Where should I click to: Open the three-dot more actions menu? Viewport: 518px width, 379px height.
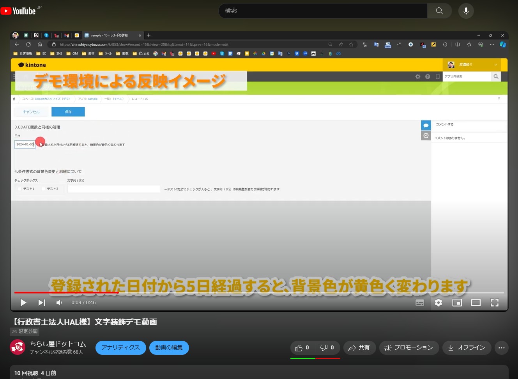click(502, 347)
